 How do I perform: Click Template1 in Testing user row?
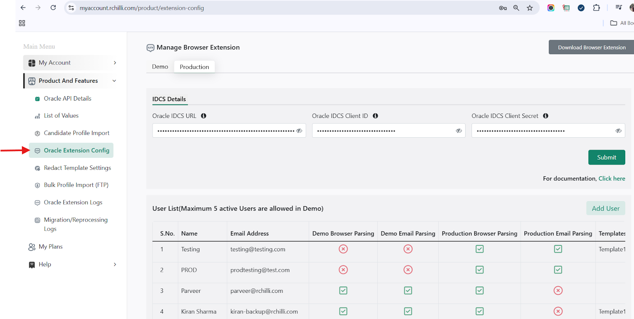(x=612, y=249)
